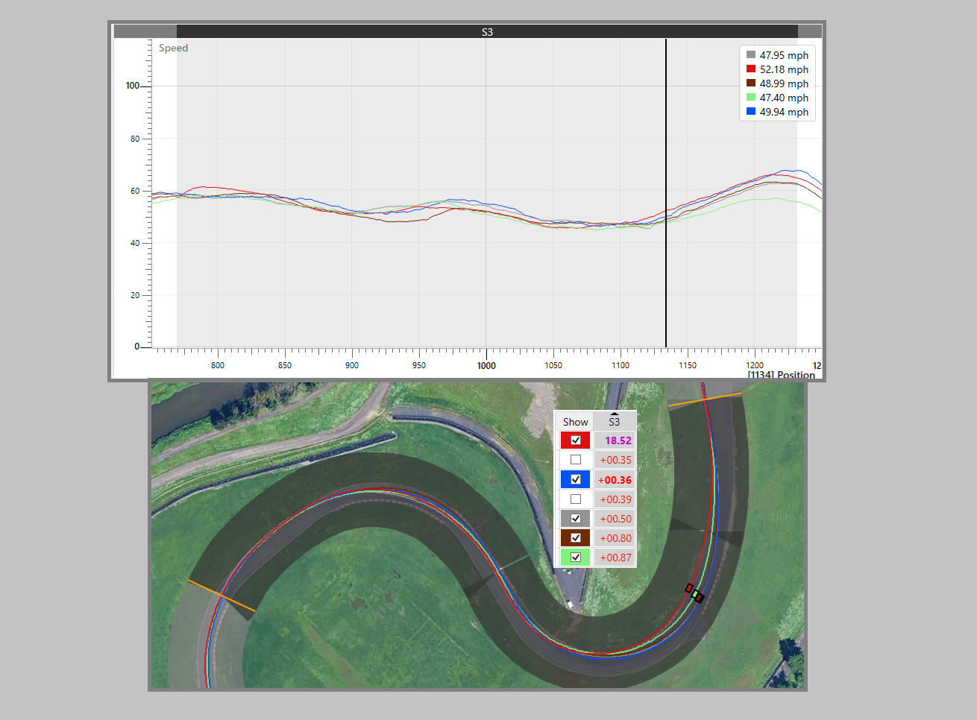
Task: Click the black vertical cursor line in chart
Action: pyautogui.click(x=666, y=194)
